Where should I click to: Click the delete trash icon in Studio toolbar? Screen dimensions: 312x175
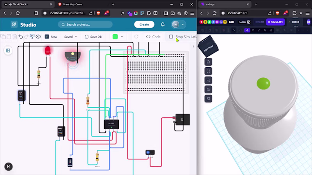[15, 37]
